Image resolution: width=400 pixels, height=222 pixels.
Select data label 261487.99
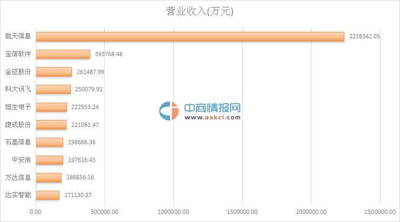(x=90, y=72)
